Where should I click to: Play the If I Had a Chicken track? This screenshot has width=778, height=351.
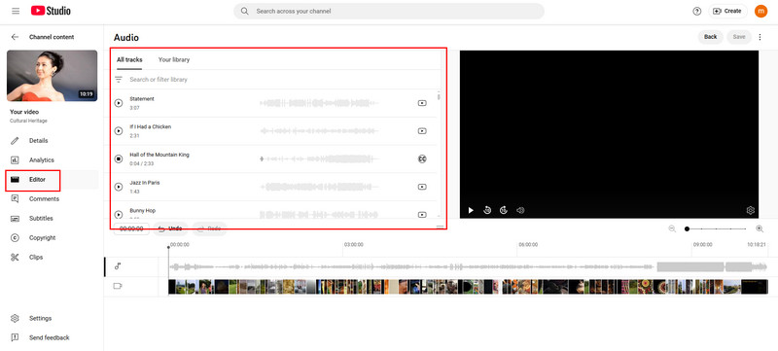pos(119,131)
